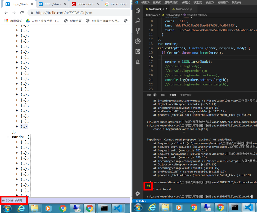Open the 問題 problems panel tab
This screenshot has height=213, width=257.
152,95
